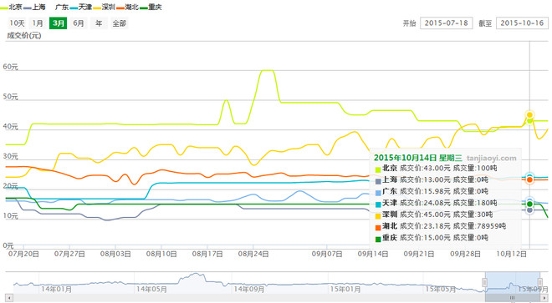Screen dimensions: 552x303
Task: Click the right scroll arrow of navigator
Action: coord(545,298)
